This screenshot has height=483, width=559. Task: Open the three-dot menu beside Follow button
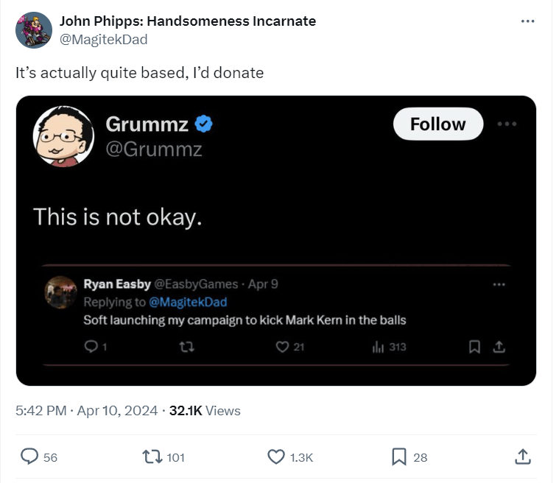pos(507,124)
